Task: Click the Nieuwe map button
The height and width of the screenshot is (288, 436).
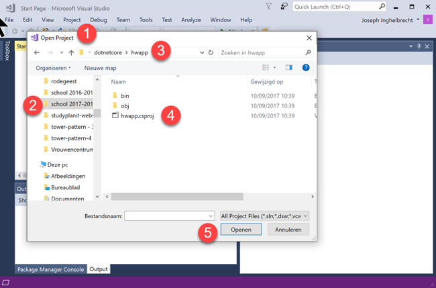Action: click(x=101, y=68)
